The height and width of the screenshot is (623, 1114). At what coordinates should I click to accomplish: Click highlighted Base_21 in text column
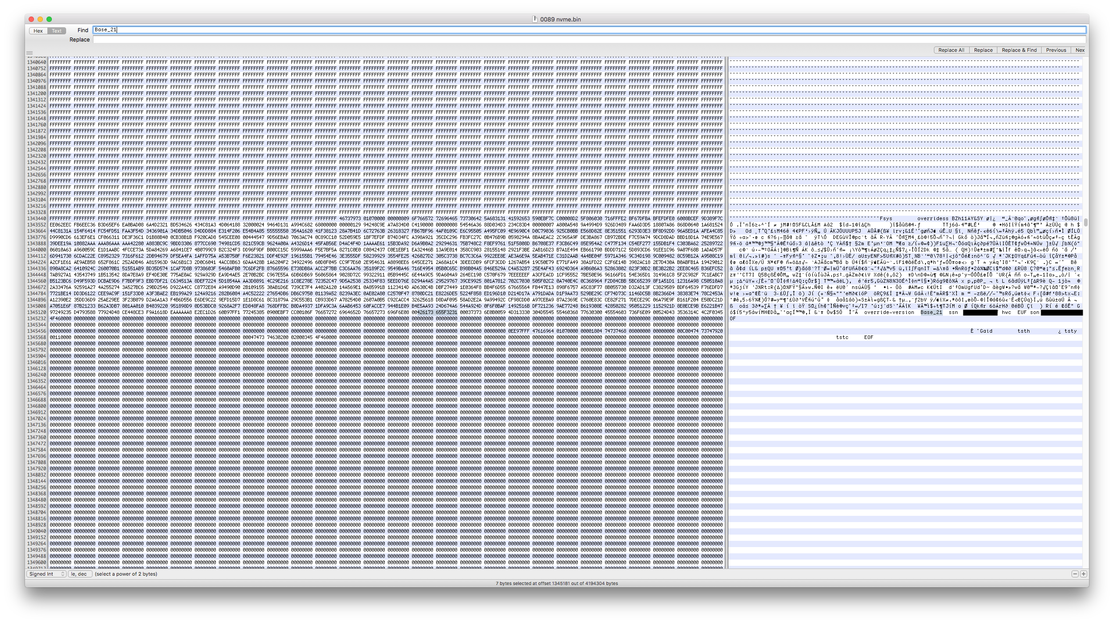[931, 313]
